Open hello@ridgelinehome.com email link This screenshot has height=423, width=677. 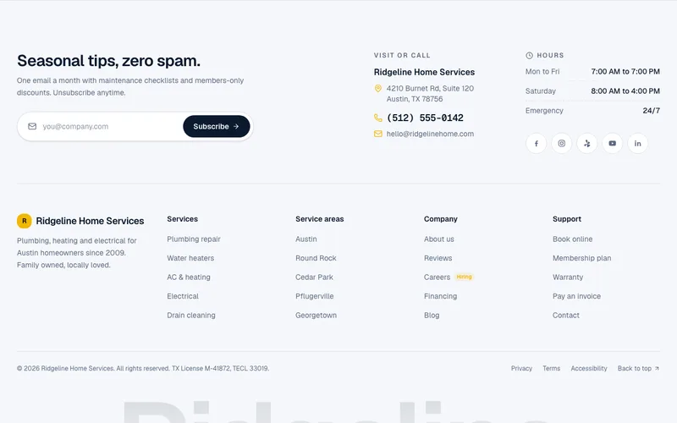click(x=430, y=134)
